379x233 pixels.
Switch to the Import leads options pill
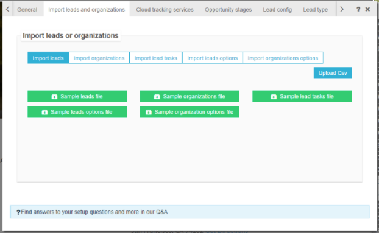coord(213,58)
